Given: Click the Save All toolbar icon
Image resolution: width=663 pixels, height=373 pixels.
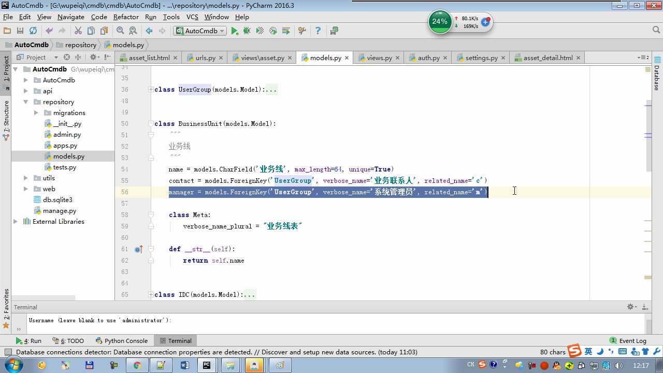Looking at the screenshot, I should click(x=20, y=31).
